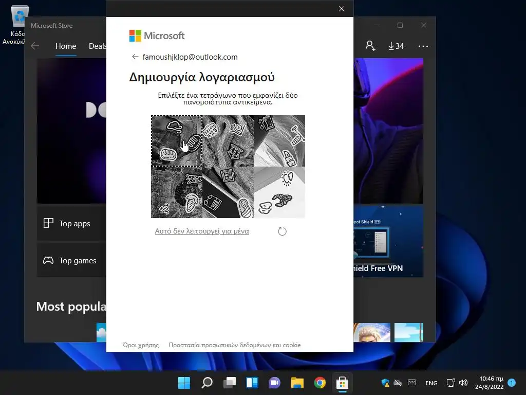This screenshot has height=395, width=526.
Task: Go back in the Microsoft Store window
Action: tap(35, 46)
